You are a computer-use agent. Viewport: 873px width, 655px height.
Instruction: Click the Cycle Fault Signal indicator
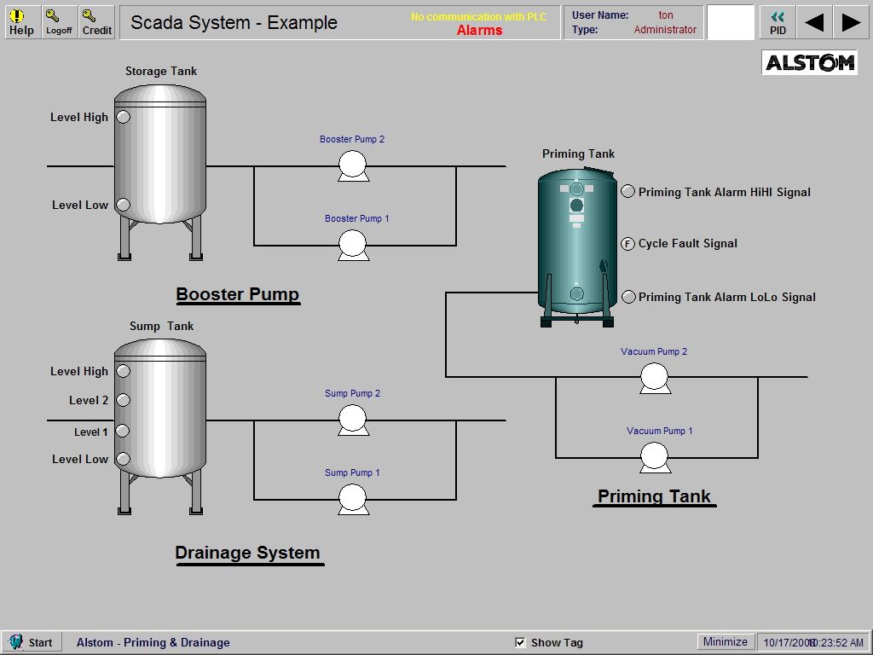tap(627, 244)
